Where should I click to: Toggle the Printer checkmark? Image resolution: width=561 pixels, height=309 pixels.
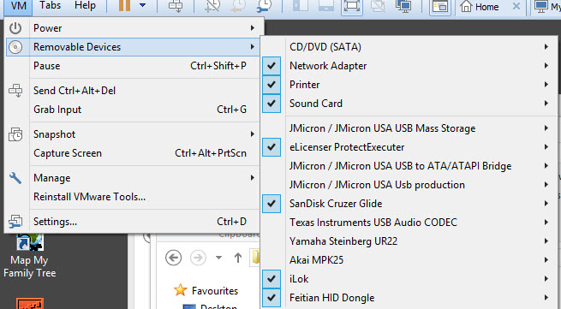272,85
